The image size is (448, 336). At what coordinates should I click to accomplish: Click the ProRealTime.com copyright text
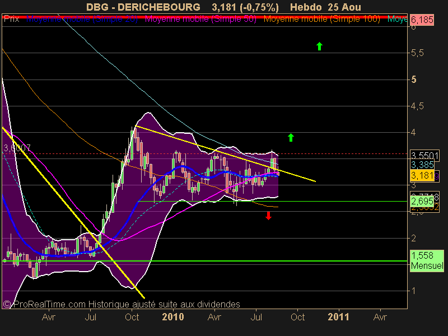tap(122, 304)
